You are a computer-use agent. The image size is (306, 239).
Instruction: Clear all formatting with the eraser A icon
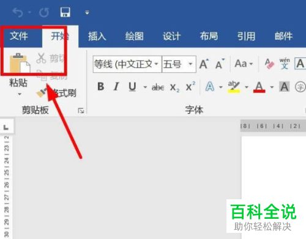coord(269,64)
